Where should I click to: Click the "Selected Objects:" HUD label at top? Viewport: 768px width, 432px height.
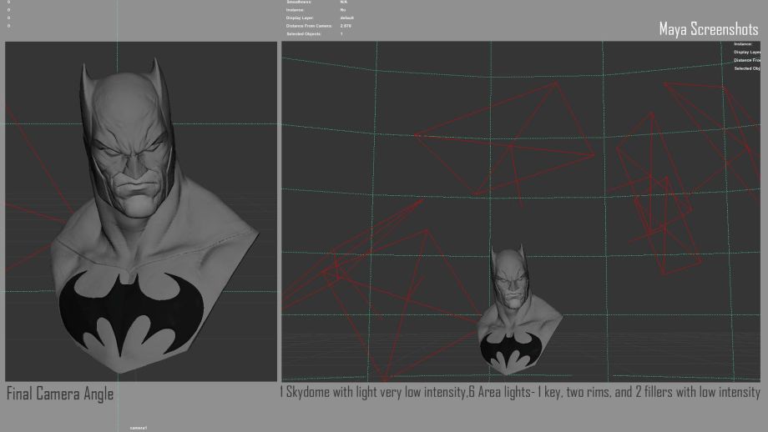point(304,33)
